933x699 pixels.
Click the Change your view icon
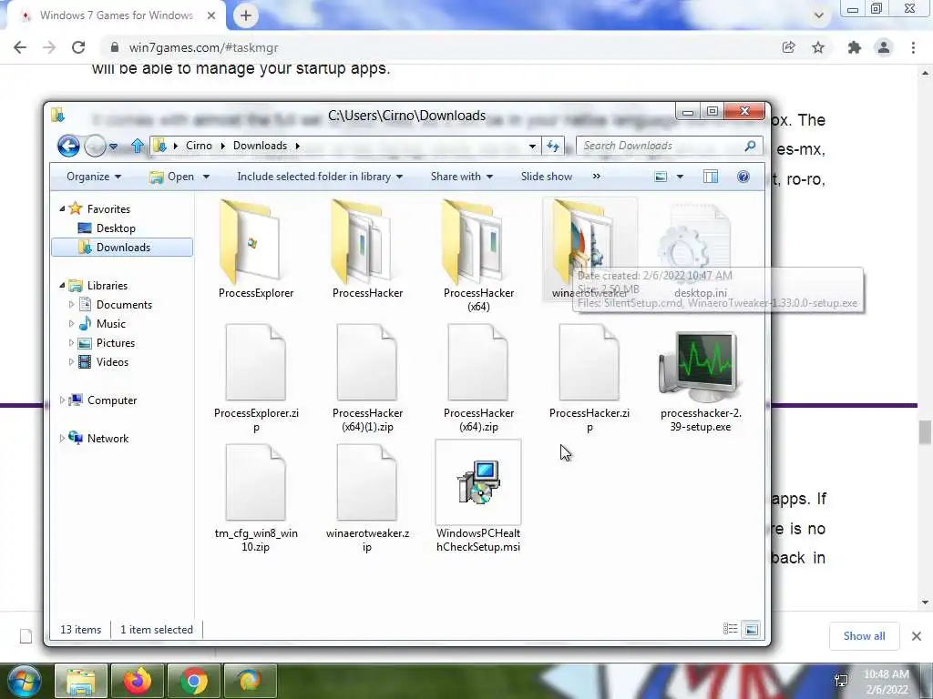(661, 177)
